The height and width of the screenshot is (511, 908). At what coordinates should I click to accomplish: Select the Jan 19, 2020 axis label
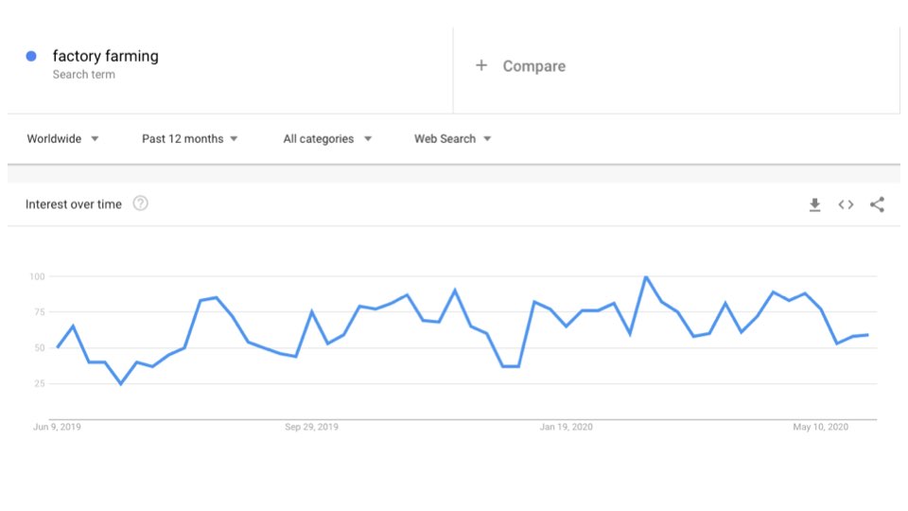coord(567,427)
